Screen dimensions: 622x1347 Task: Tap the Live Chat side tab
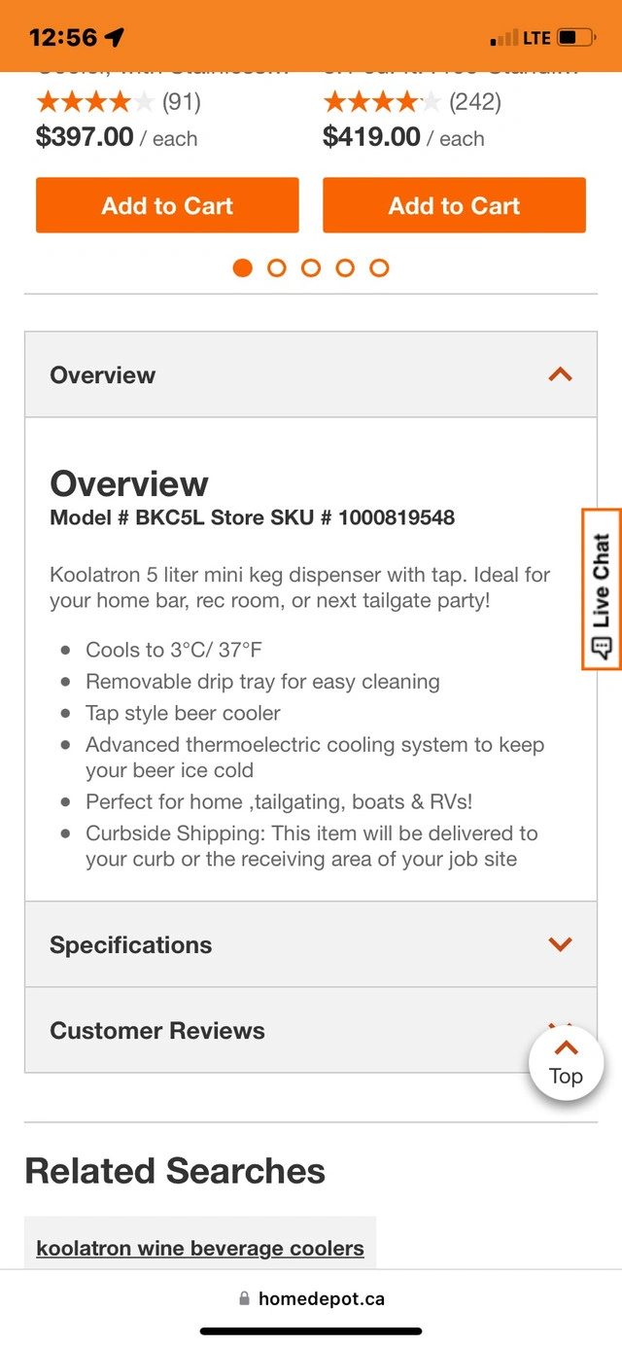(601, 588)
